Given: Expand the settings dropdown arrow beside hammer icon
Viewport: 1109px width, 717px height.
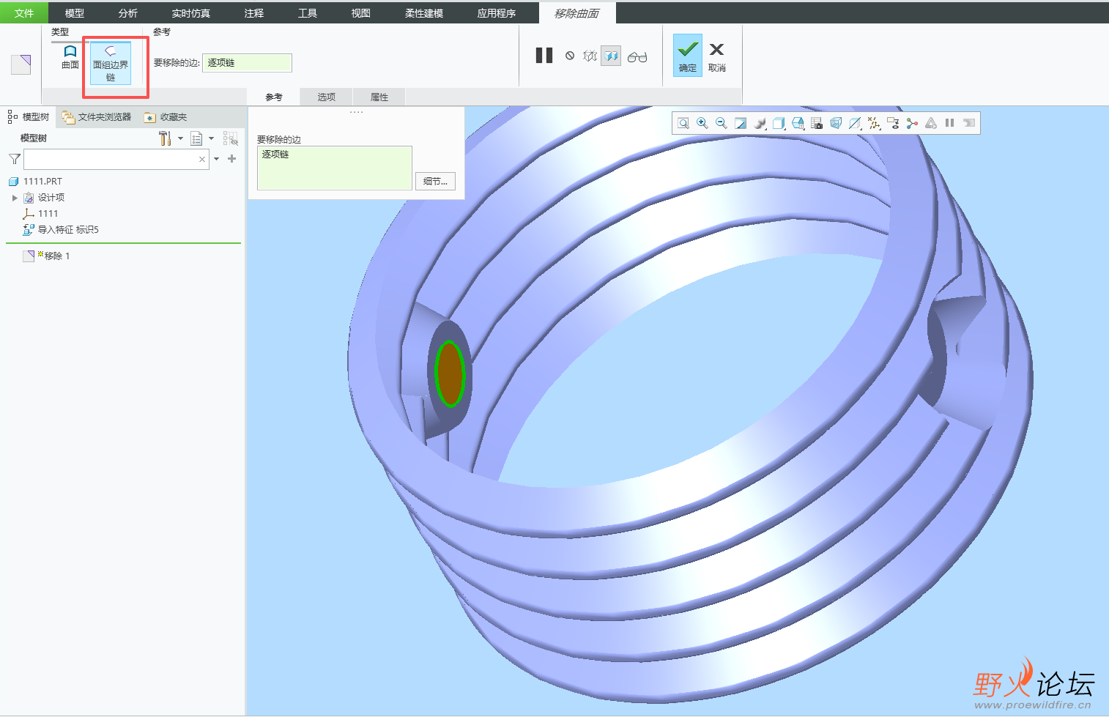Looking at the screenshot, I should 181,138.
